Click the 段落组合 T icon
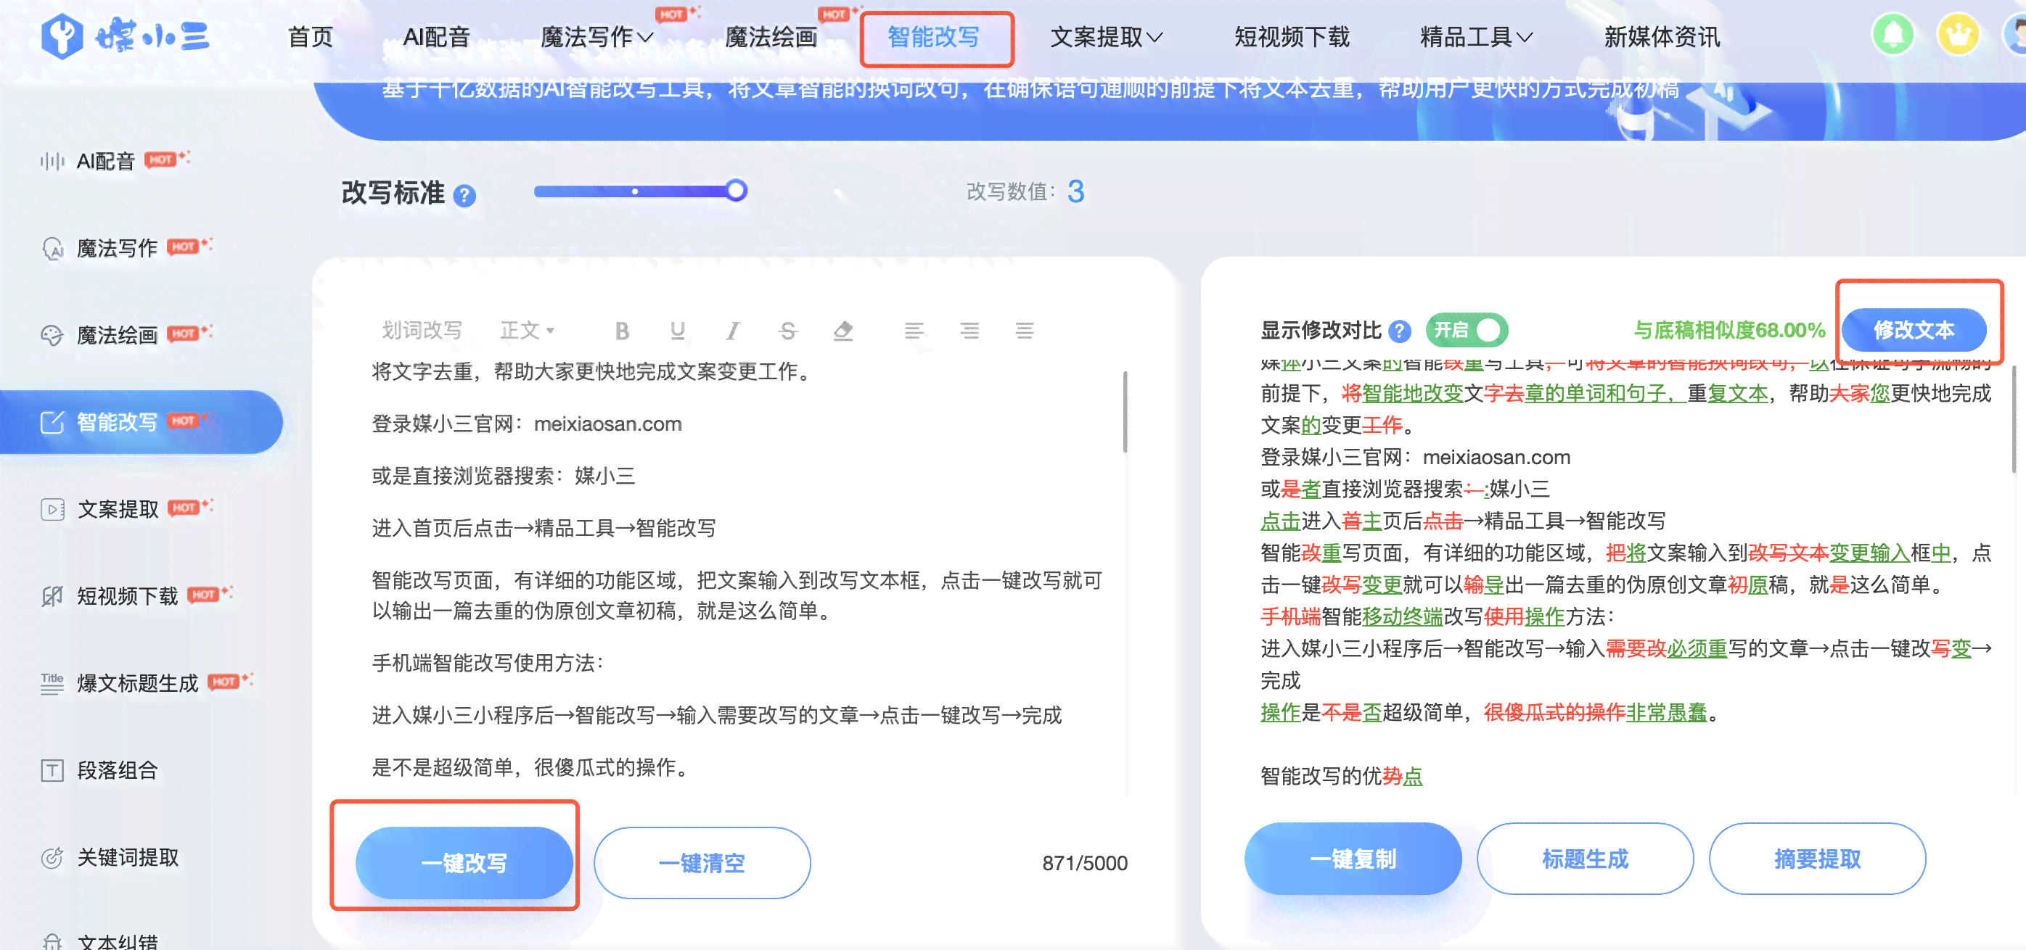Viewport: 2026px width, 950px height. [x=52, y=770]
